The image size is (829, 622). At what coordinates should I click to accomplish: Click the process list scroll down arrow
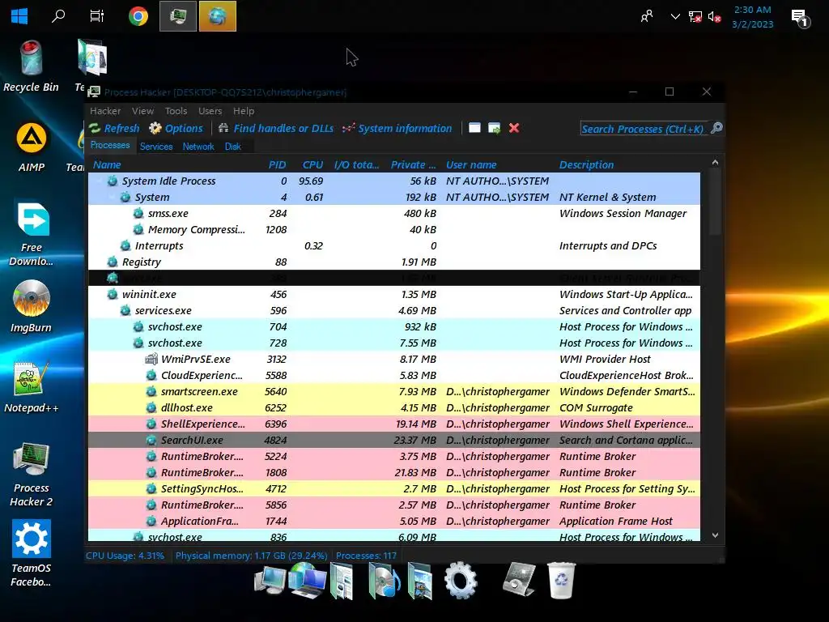coord(715,535)
